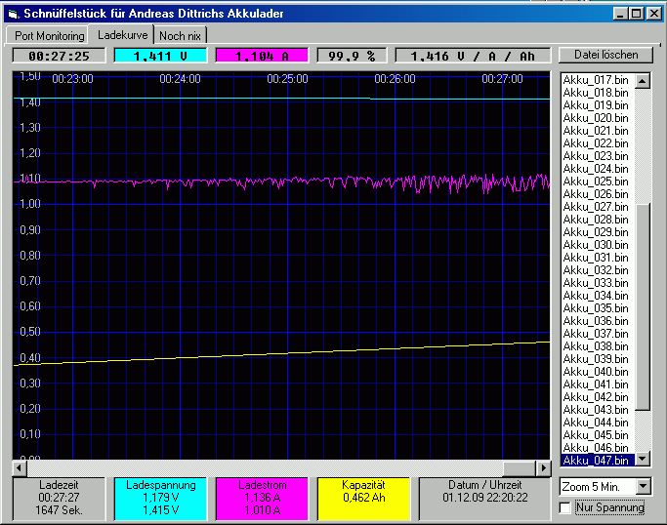The width and height of the screenshot is (667, 525).
Task: Select Akku_017.bin from the list
Action: 596,79
